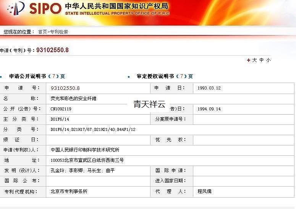
Task: Select application date 1993.03.12
Action: point(209,88)
